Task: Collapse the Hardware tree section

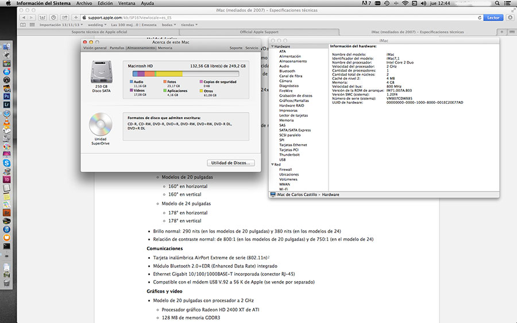Action: [273, 46]
